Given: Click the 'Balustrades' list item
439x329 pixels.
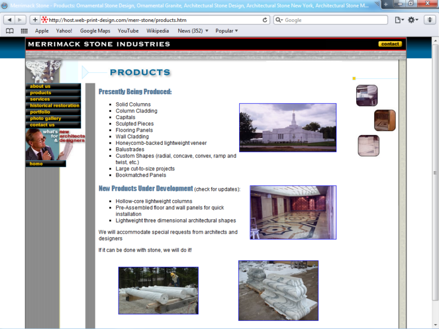Looking at the screenshot, I should 130,149.
